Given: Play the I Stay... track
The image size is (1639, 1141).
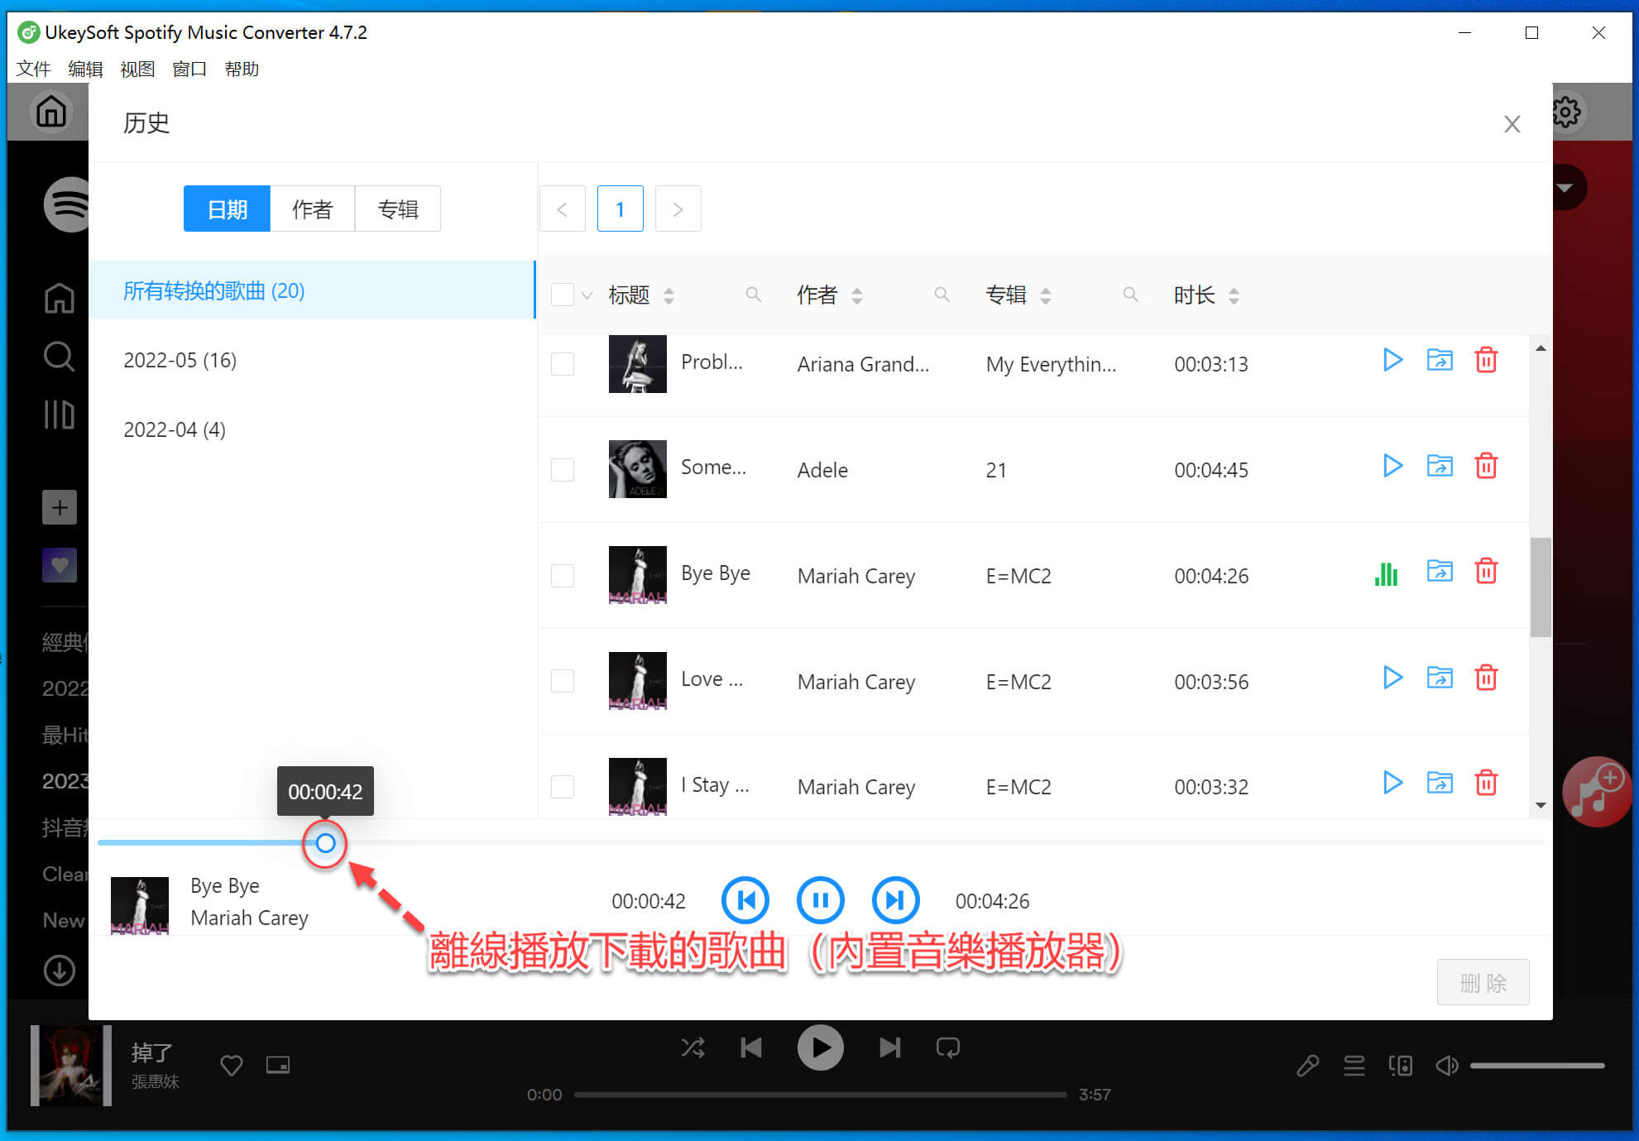Looking at the screenshot, I should 1392,783.
